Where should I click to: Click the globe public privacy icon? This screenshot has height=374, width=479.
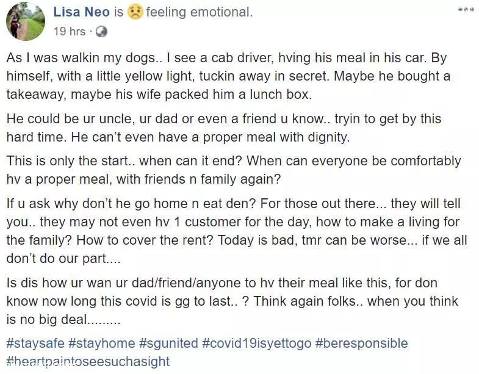[x=101, y=31]
